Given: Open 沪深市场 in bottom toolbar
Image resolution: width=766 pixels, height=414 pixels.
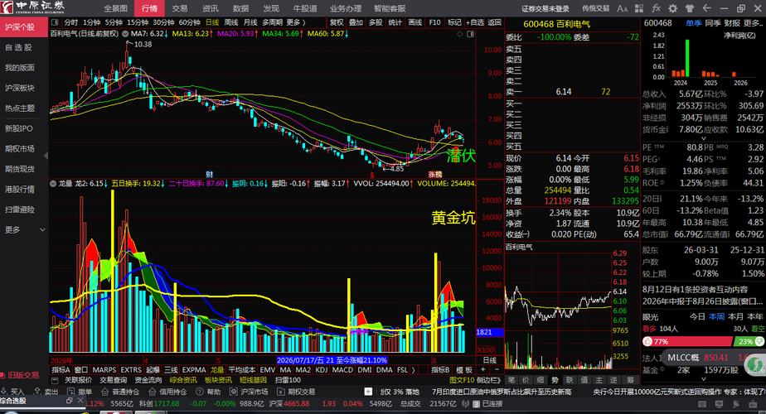Looking at the screenshot, I should tap(249, 392).
